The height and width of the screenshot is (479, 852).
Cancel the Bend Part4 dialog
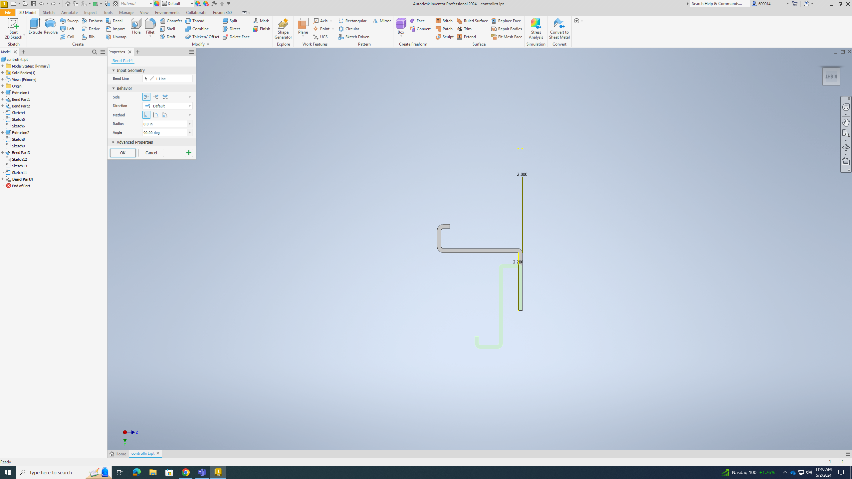tap(151, 153)
